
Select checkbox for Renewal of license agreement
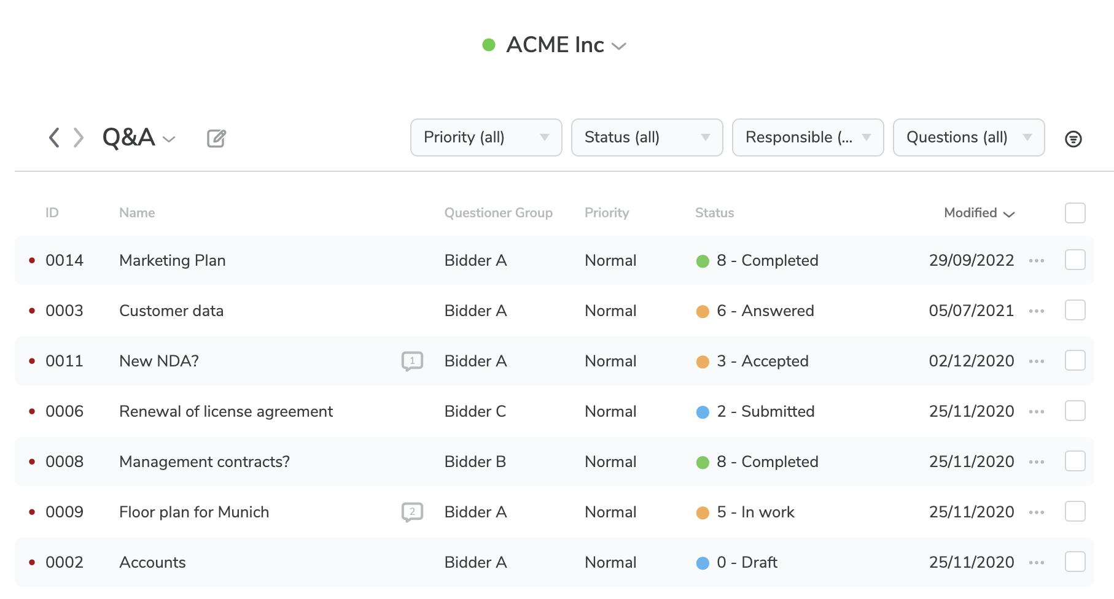1075,411
